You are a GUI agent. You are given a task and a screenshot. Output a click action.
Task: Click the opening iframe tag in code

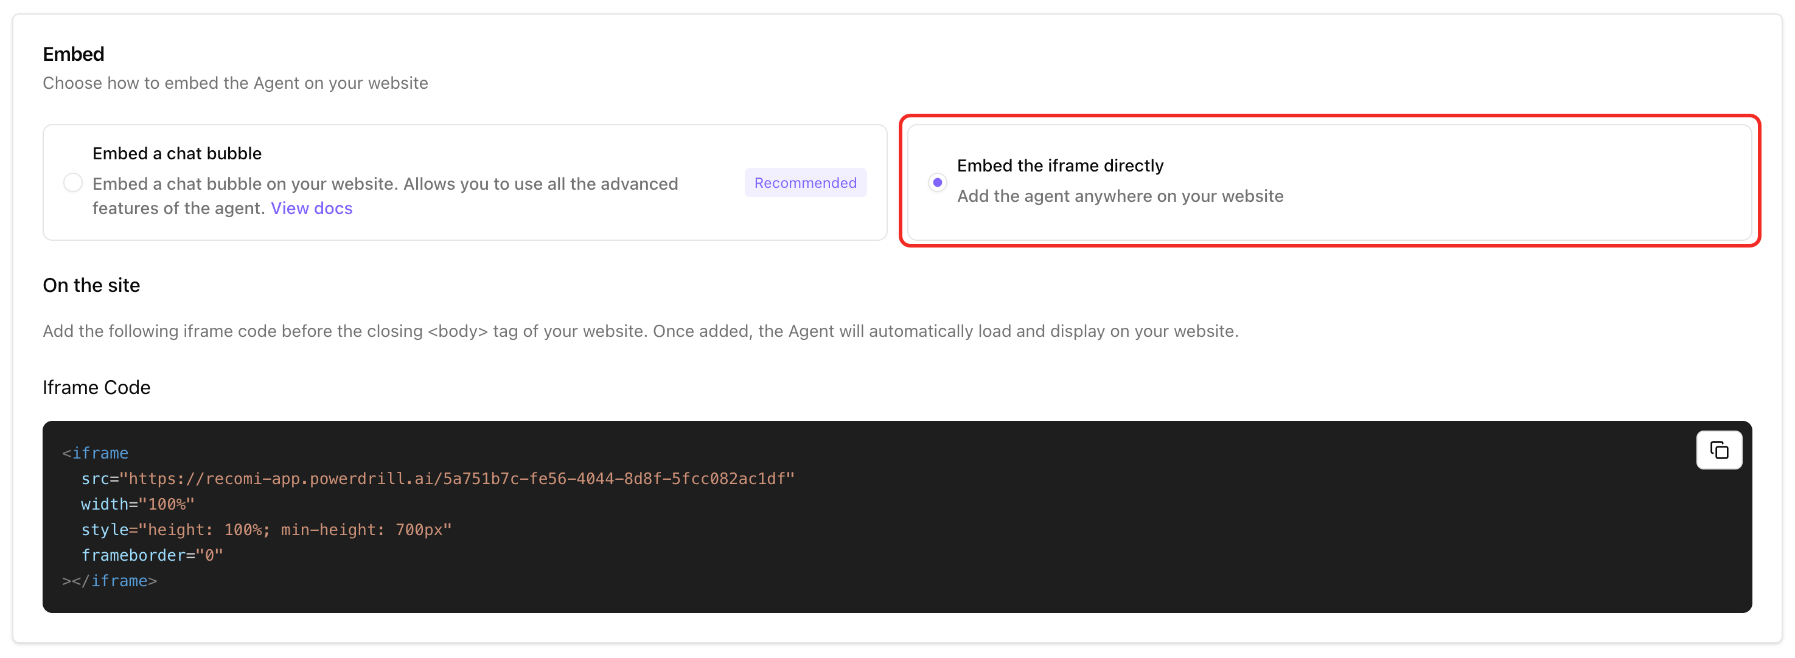coord(96,453)
